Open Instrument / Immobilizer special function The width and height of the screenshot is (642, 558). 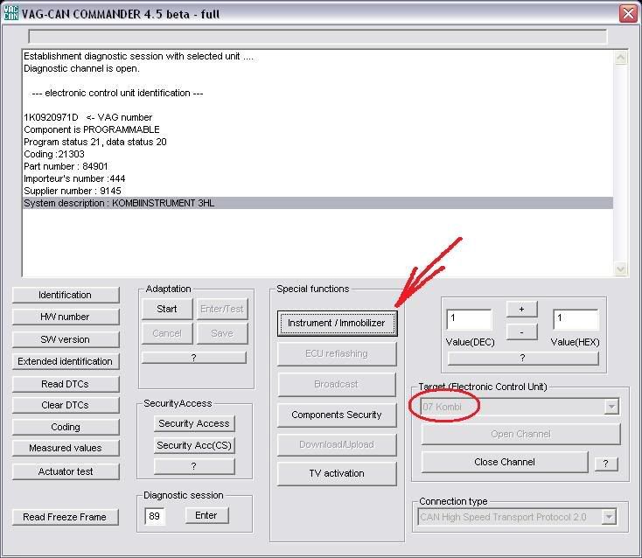[x=337, y=323]
